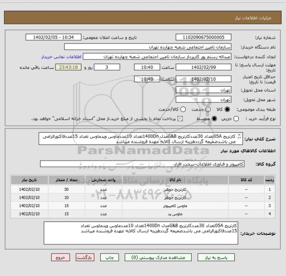Click the ماوس پد item name

click(175, 214)
